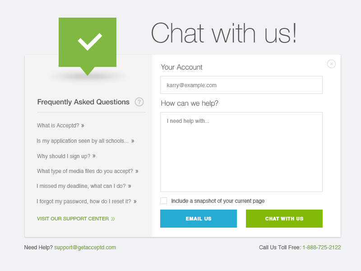361x271 pixels.
Task: Open "I forgot my password" FAQ item
Action: point(84,201)
